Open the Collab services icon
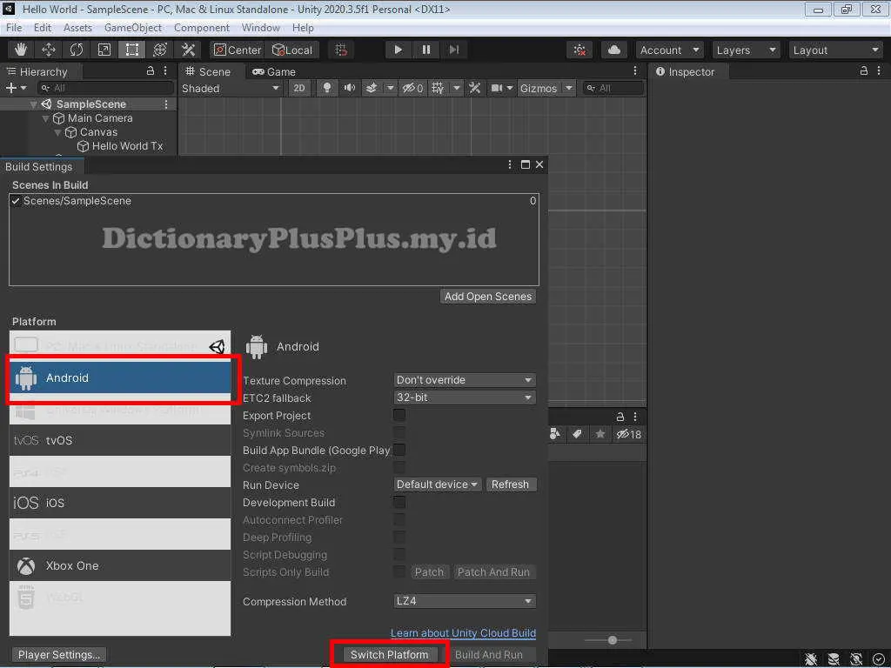 pos(579,50)
